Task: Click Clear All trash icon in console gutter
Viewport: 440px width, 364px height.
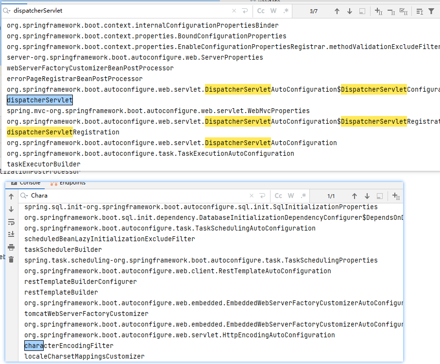Action: click(11, 260)
